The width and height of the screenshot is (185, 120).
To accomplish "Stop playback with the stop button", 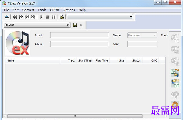I will (47, 17).
